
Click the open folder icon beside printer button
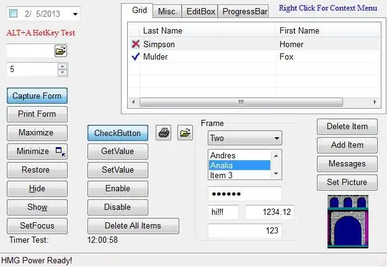tap(185, 133)
